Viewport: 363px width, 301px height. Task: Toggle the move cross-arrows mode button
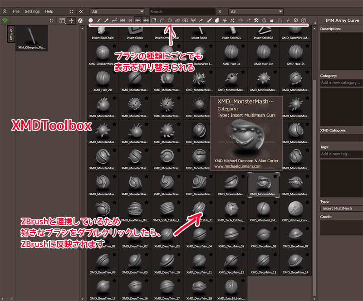71,20
